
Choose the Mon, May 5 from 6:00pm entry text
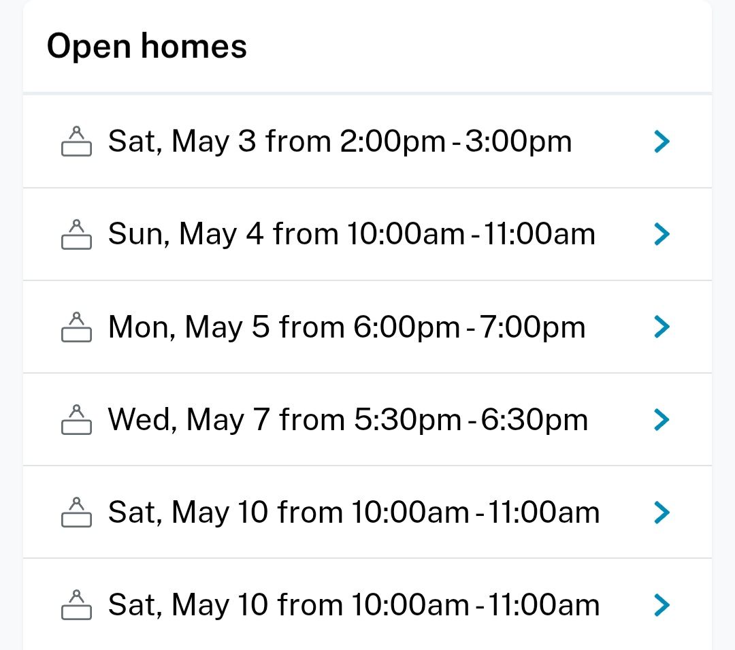346,327
